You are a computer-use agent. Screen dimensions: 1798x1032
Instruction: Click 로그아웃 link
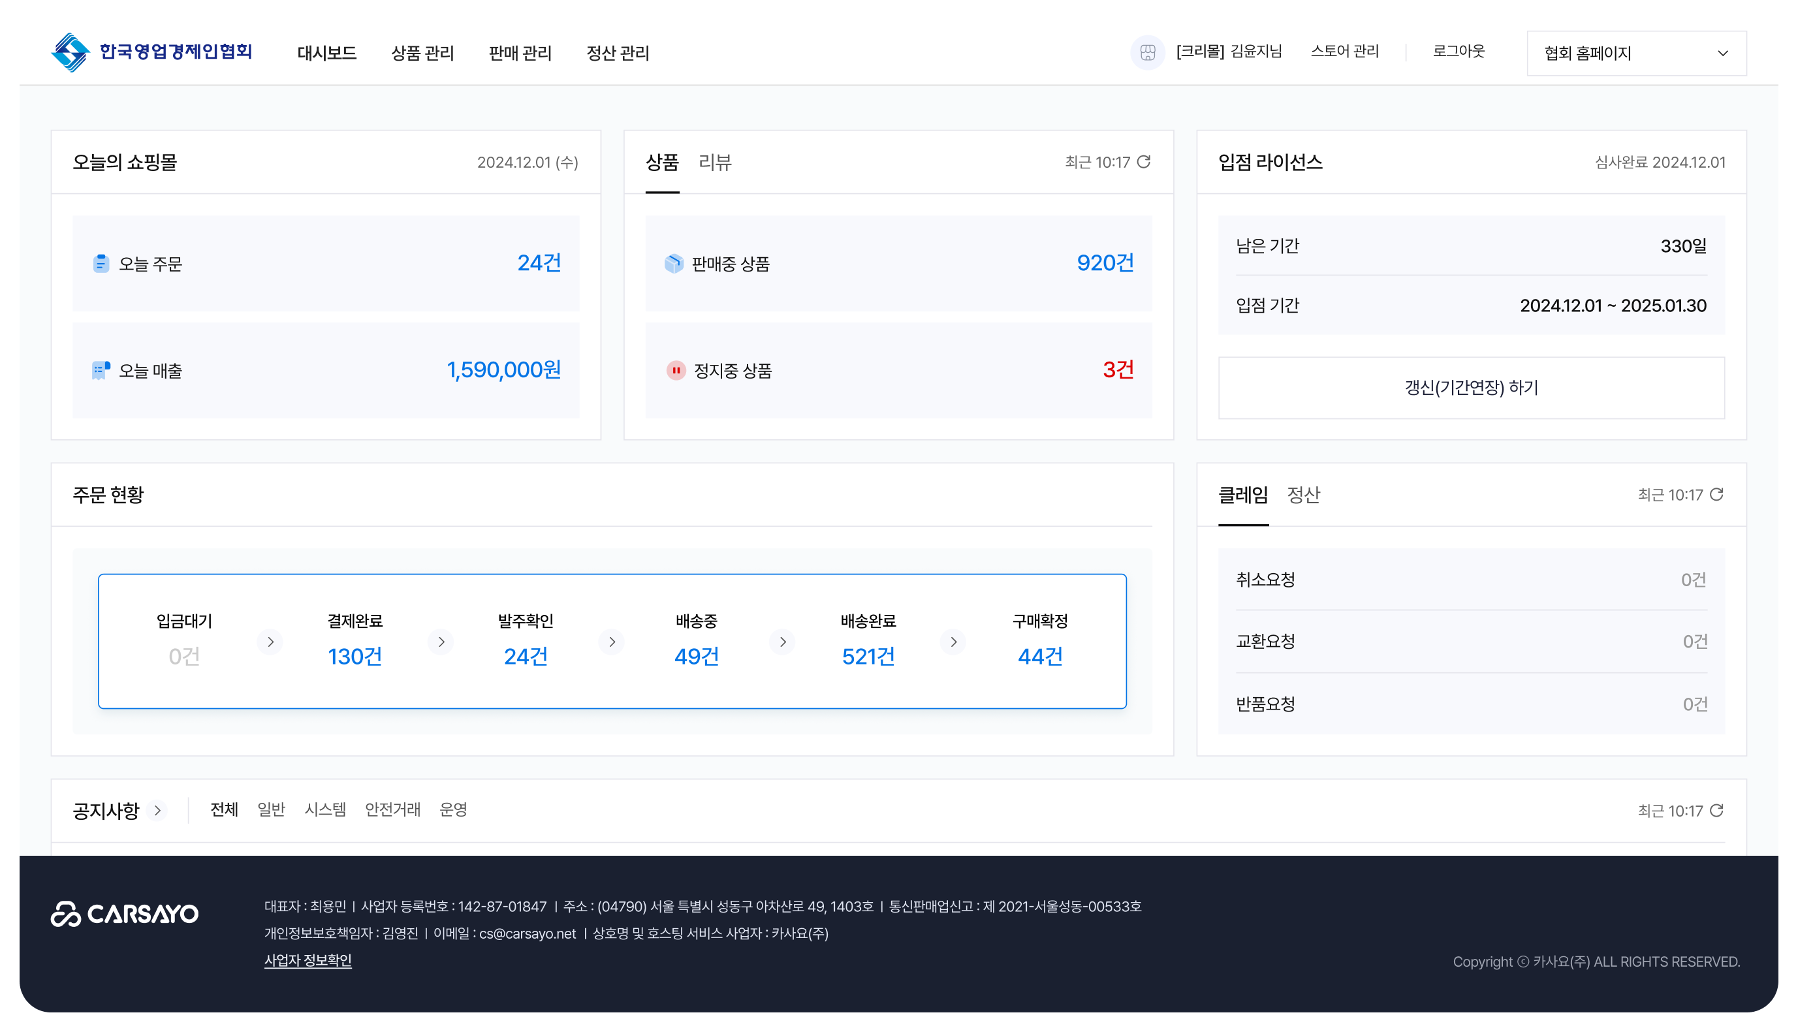[1458, 51]
